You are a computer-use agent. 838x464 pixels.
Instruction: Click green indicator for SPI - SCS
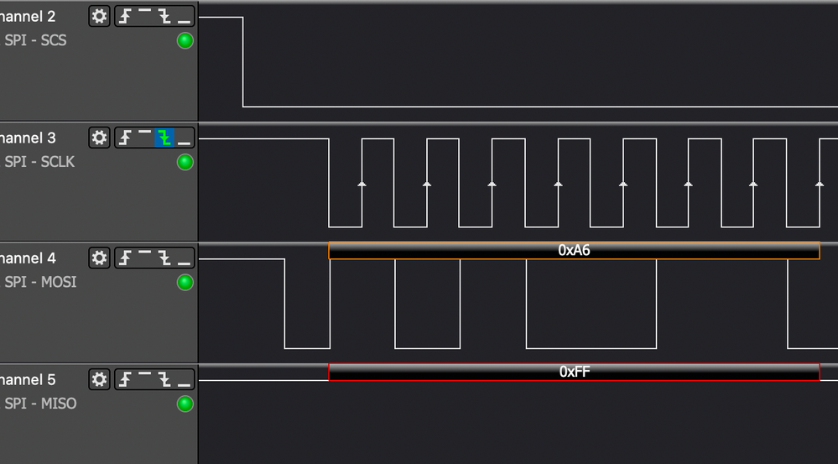click(x=185, y=40)
